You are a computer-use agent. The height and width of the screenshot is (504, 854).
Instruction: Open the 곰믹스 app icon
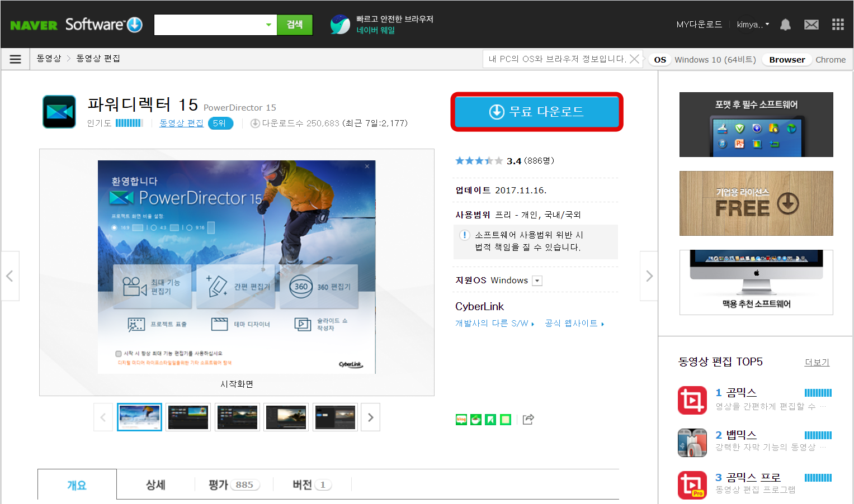point(692,400)
